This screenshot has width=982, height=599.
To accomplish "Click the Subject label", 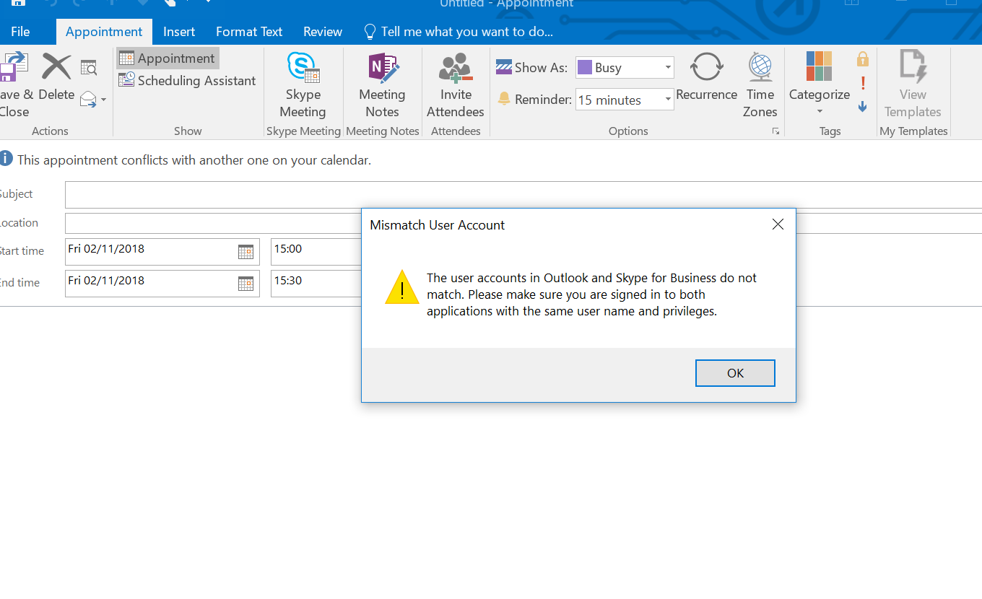I will click(x=16, y=194).
